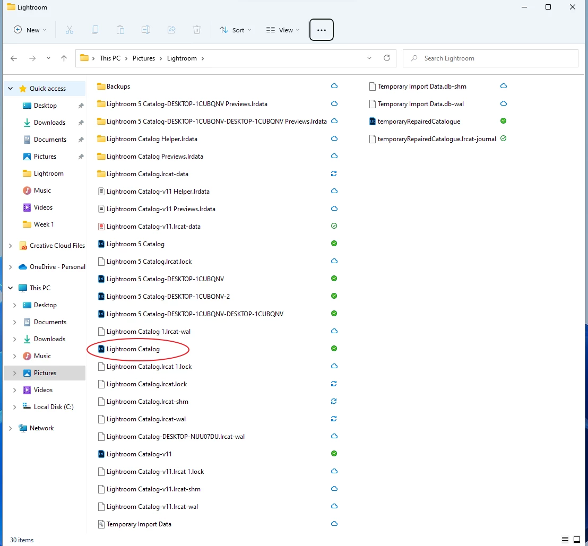Select Temporary Import Data.db-wal file
Screen dimensions: 588x546
click(x=421, y=104)
